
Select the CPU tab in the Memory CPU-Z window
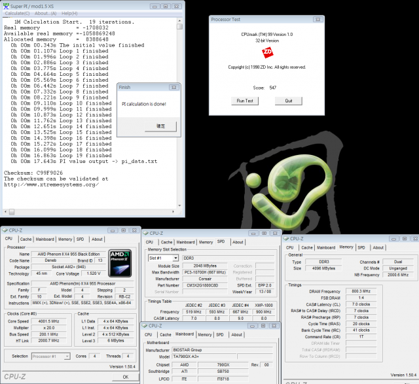click(x=290, y=247)
